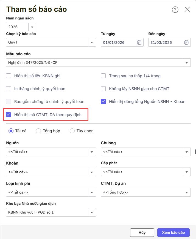196x239 pixels.
Task: Tick Trang sau hạ thấp 1/4 trang
Action: tap(103, 76)
